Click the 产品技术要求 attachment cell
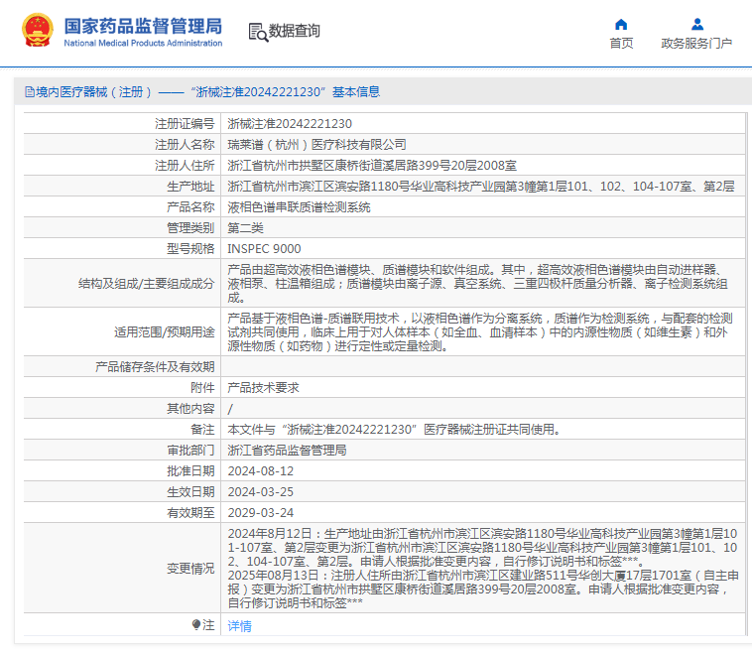 click(263, 388)
